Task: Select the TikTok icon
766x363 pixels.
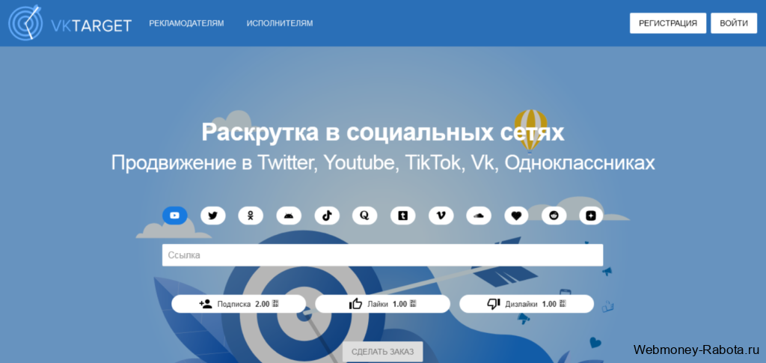Action: (327, 216)
